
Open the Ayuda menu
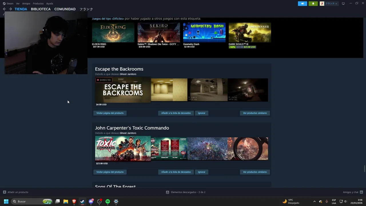50,3
